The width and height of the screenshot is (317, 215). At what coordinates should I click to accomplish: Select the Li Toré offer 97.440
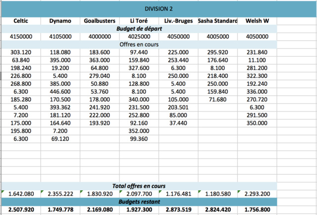pos(139,53)
